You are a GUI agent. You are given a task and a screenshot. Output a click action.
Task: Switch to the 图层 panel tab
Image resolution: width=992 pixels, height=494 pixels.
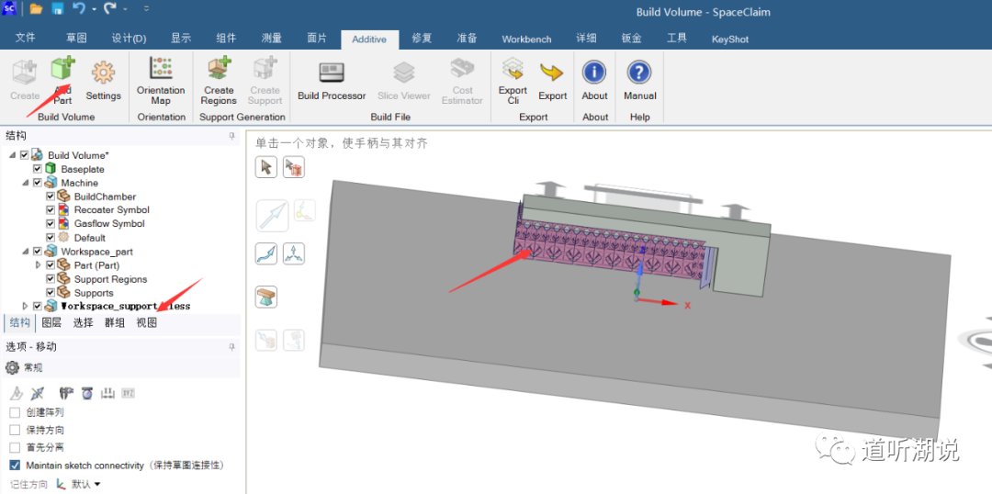[51, 323]
